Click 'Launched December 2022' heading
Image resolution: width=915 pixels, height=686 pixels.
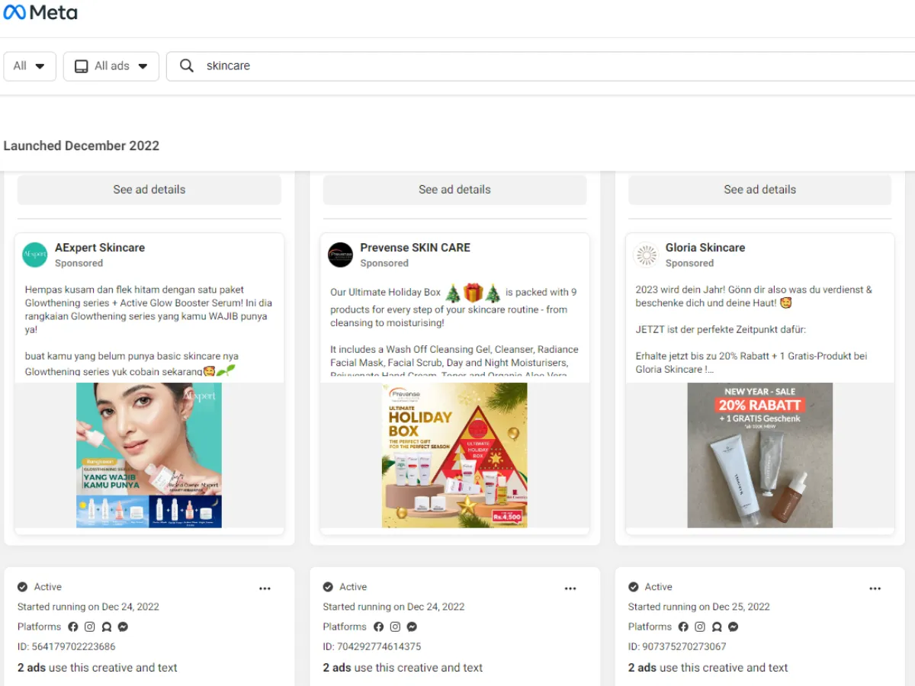pos(82,146)
